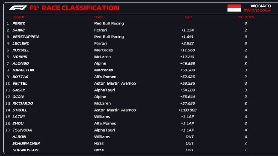The image size is (278, 156).
Task: Click the MONACO title text
Action: [261, 6]
